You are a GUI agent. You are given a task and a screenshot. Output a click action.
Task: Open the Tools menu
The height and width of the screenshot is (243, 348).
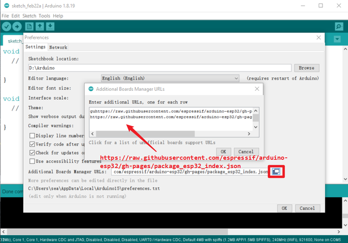click(x=45, y=16)
